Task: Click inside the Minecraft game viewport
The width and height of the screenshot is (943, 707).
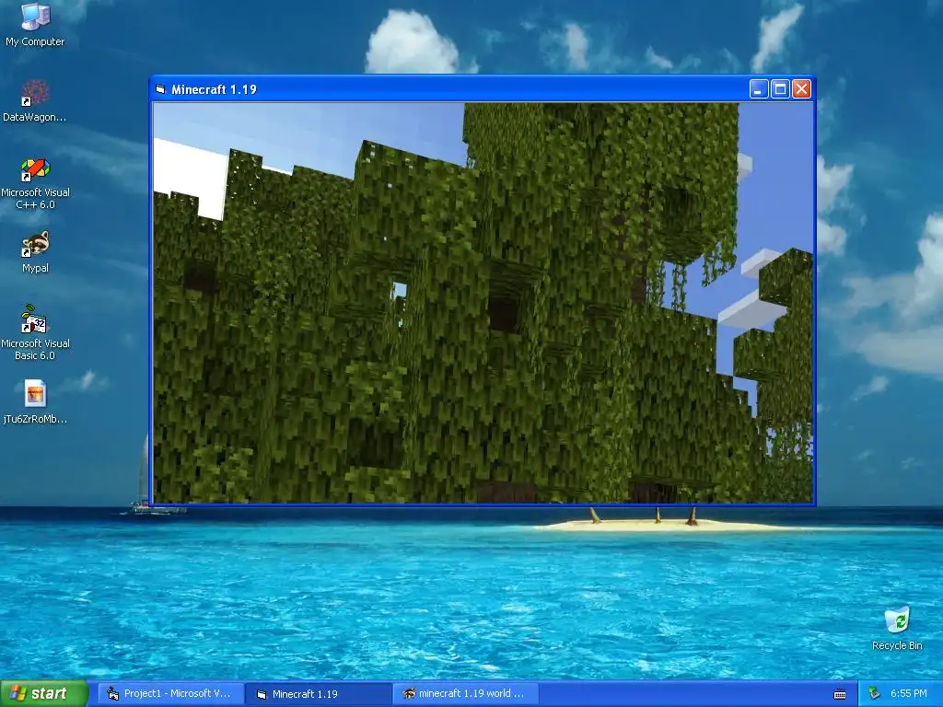Action: 483,302
